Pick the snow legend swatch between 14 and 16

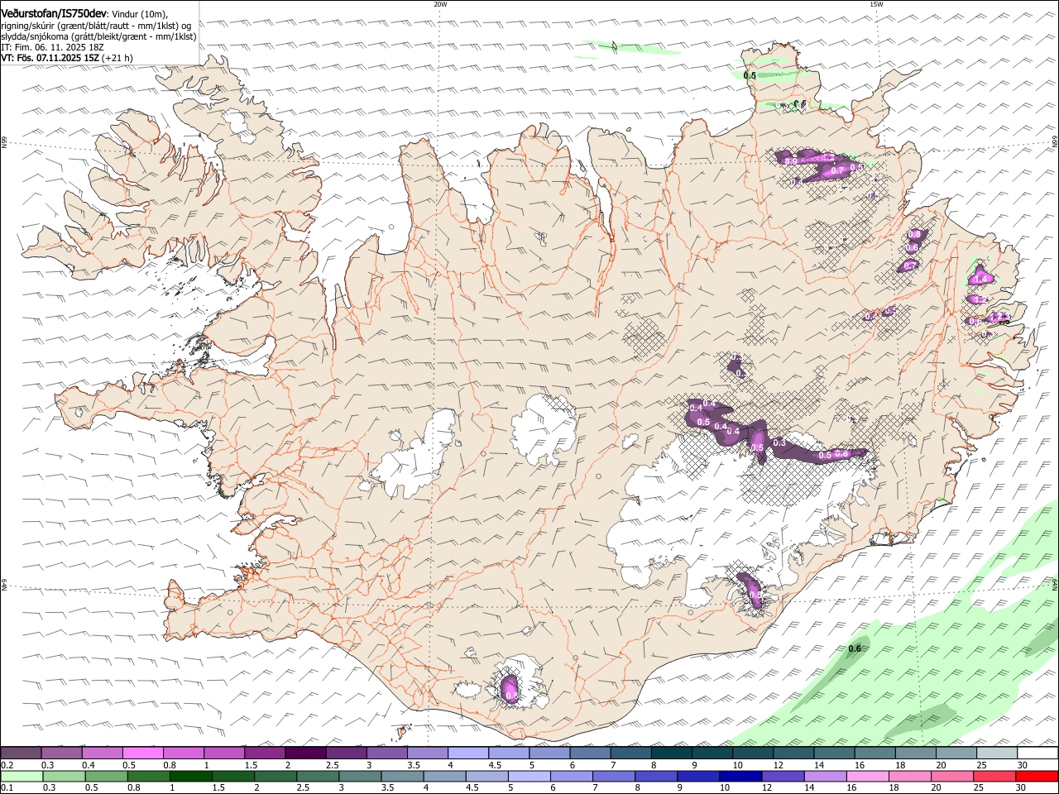pyautogui.click(x=835, y=753)
